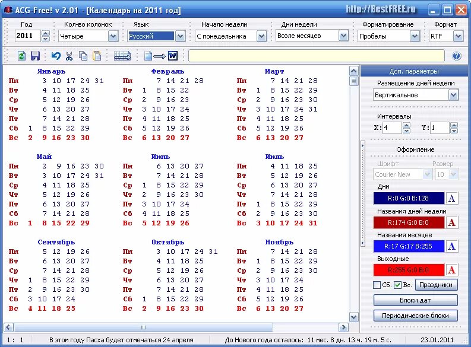Copy selection with the copy icon
Screen dimensions: 471x347
click(83, 56)
